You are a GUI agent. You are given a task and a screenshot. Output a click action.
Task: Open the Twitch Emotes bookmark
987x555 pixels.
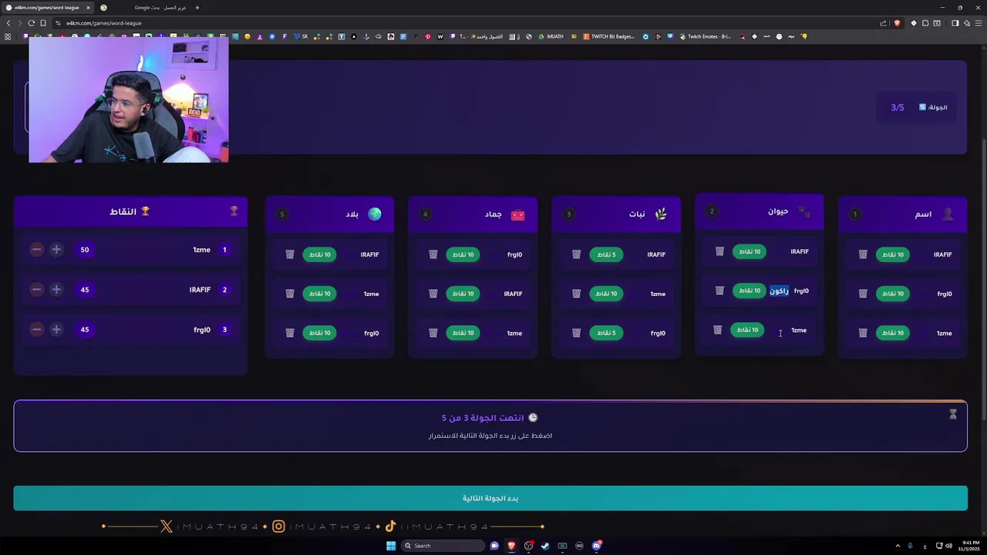point(705,36)
